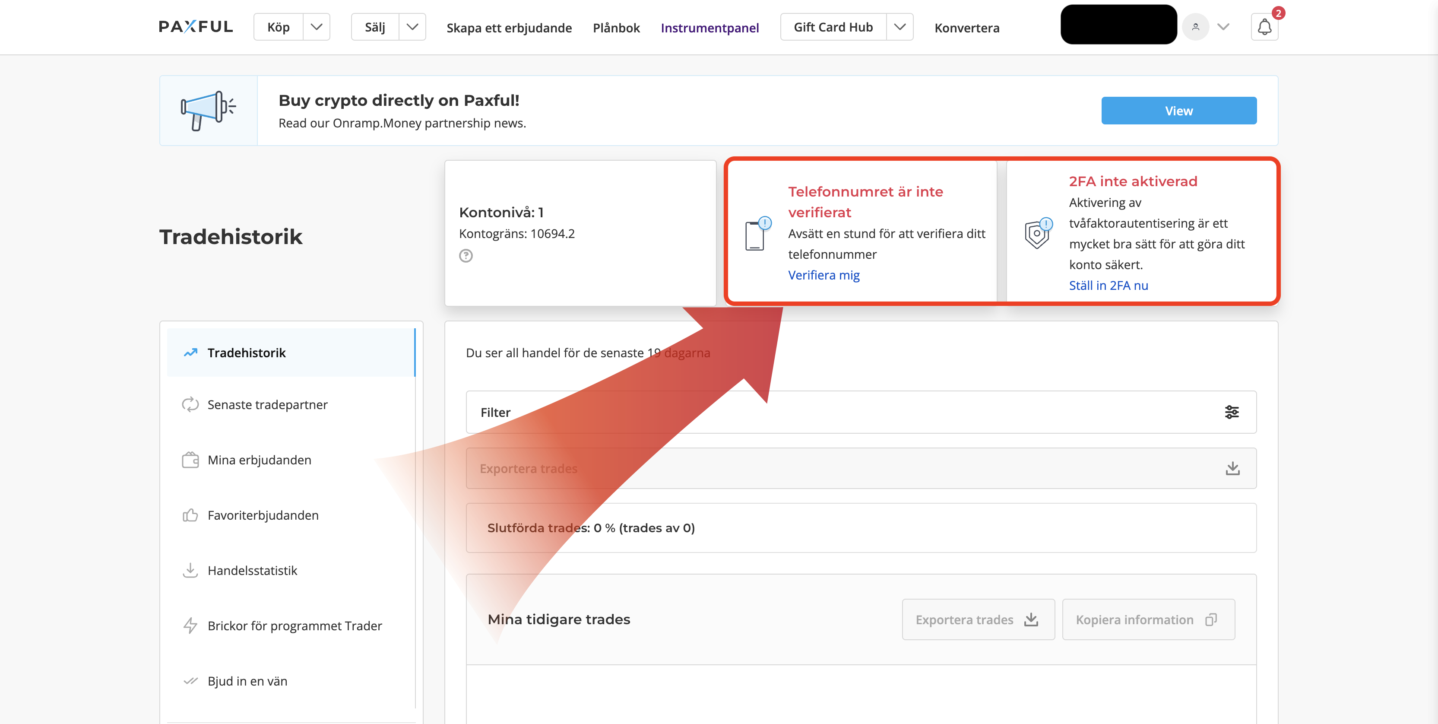Click the account limit help question icon

point(466,256)
